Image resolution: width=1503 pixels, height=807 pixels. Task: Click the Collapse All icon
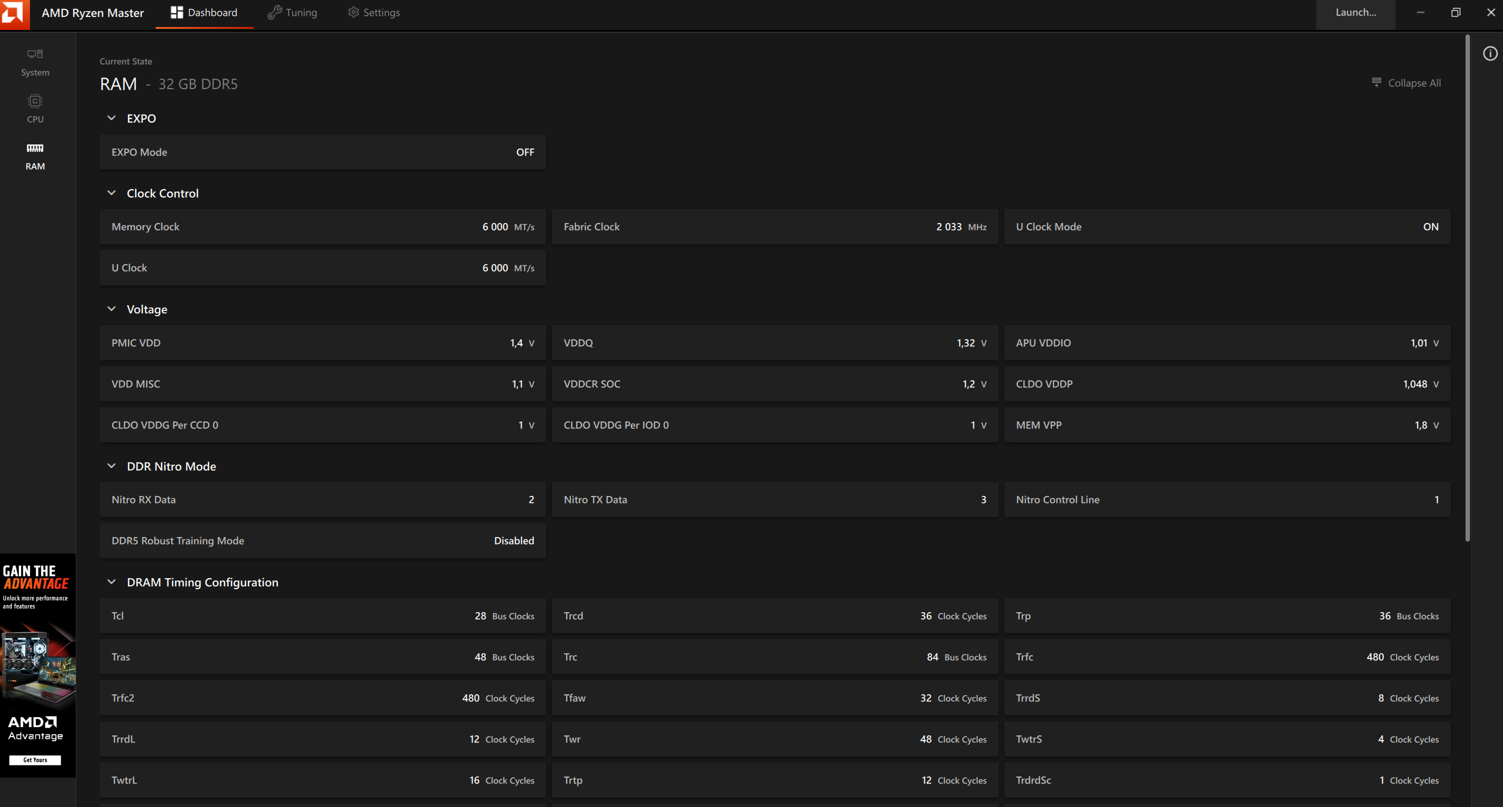point(1376,82)
